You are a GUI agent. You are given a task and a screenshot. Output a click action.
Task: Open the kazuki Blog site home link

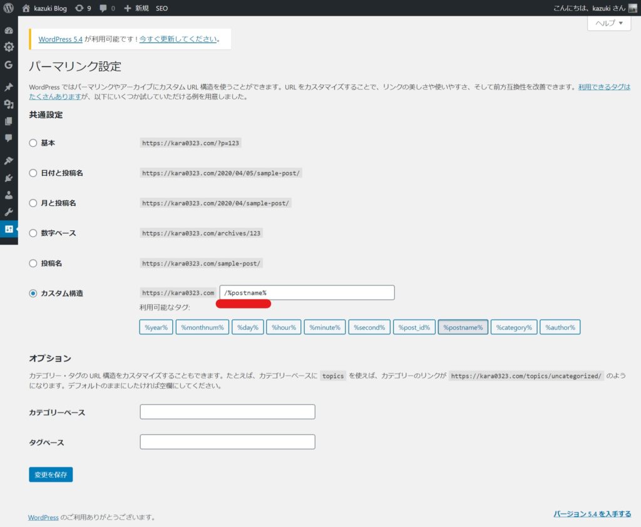tap(44, 8)
